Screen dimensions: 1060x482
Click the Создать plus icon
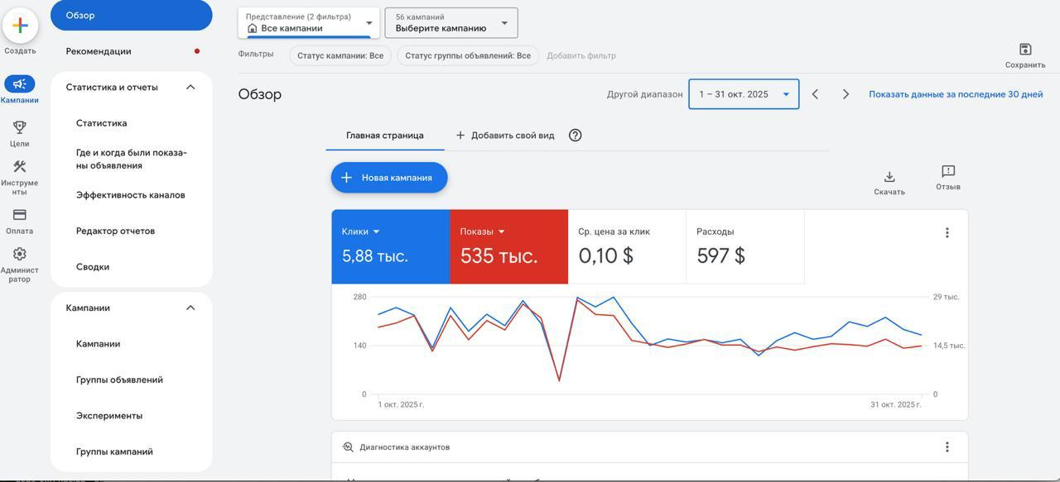click(x=20, y=26)
